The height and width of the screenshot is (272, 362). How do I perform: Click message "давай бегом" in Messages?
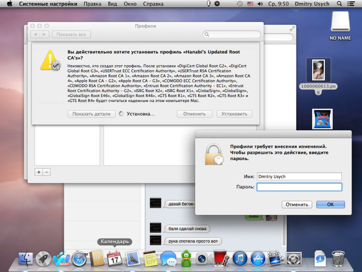coord(179,204)
